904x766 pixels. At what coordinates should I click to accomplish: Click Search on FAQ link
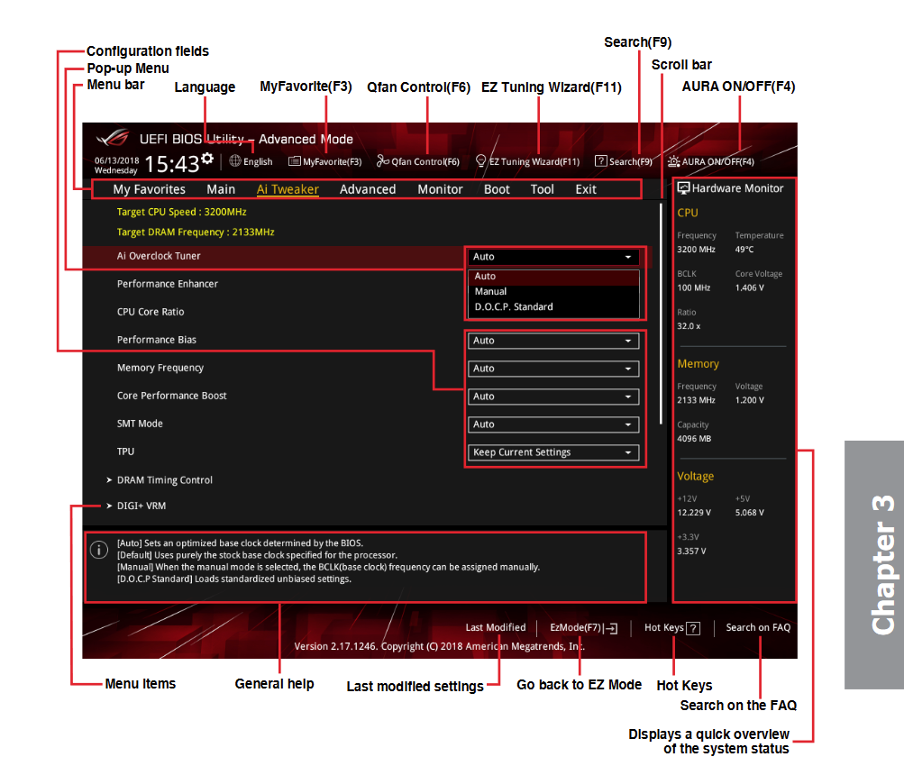(x=758, y=628)
